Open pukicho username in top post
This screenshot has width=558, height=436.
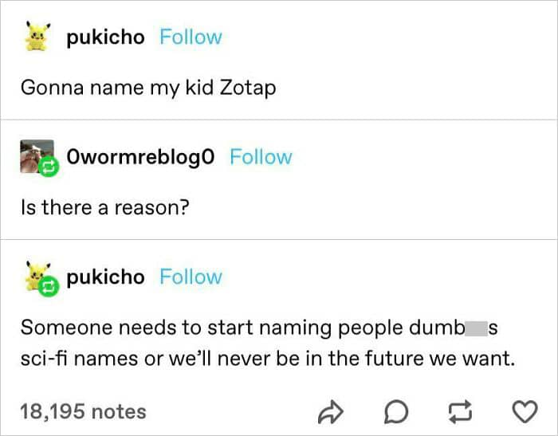105,37
